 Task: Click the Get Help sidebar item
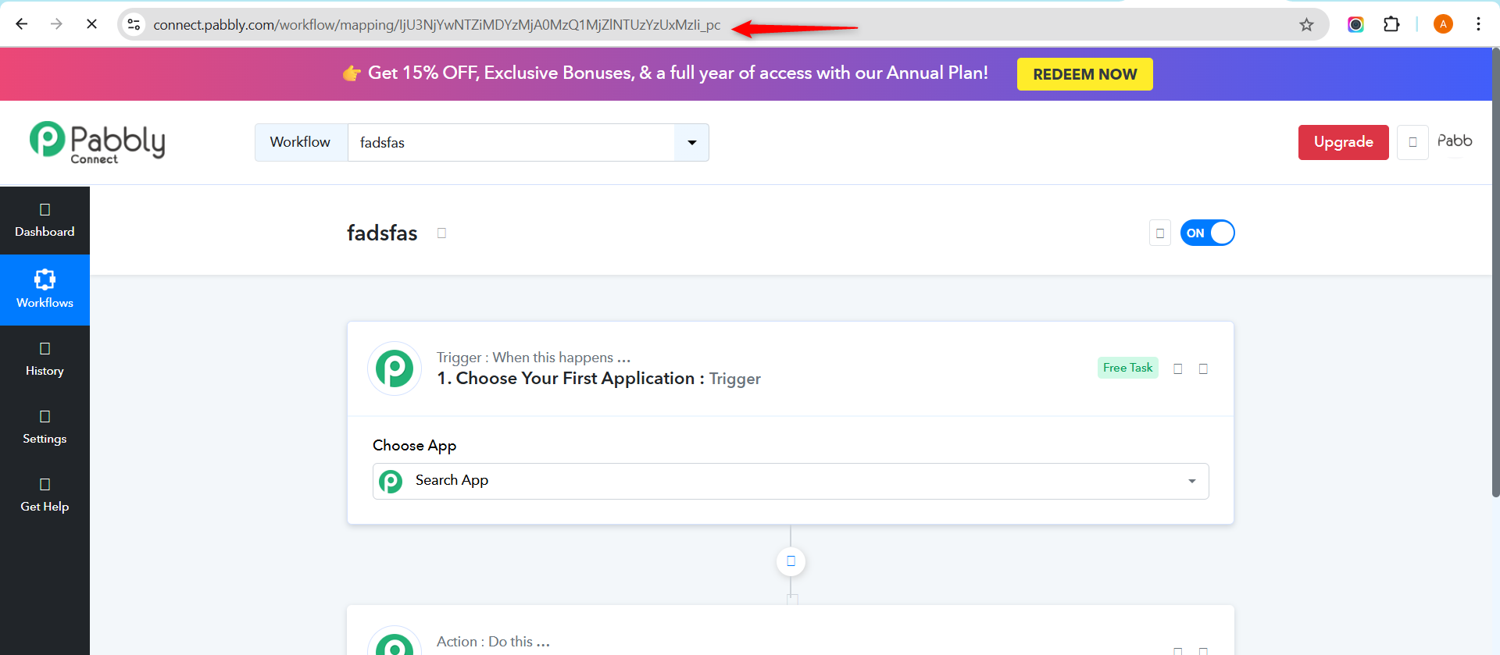[45, 495]
